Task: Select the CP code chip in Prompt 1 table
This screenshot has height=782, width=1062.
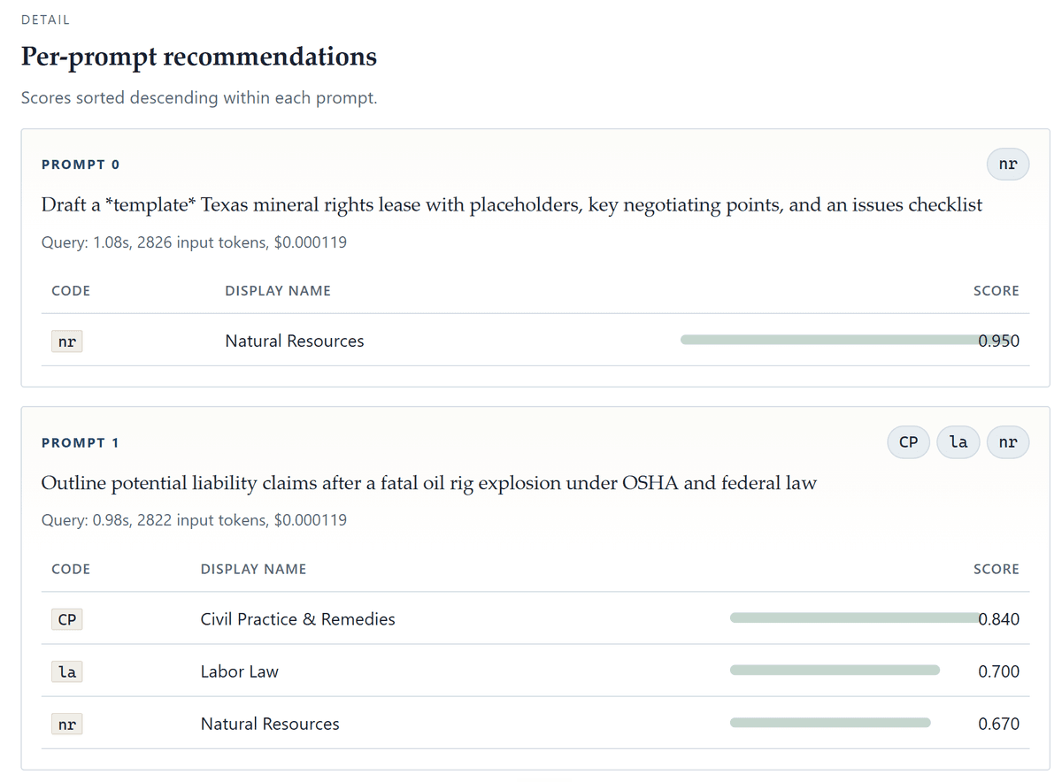Action: [x=67, y=619]
